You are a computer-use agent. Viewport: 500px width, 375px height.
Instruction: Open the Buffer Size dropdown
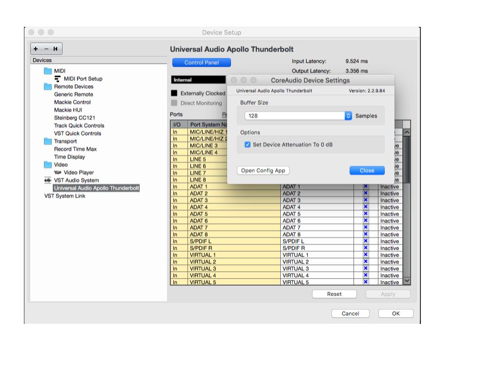pos(348,116)
